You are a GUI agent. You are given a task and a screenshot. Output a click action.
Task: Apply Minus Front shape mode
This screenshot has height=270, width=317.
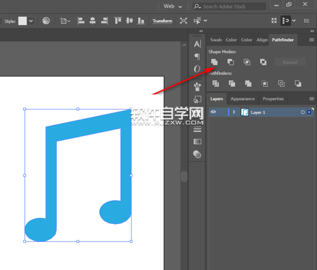pos(230,62)
